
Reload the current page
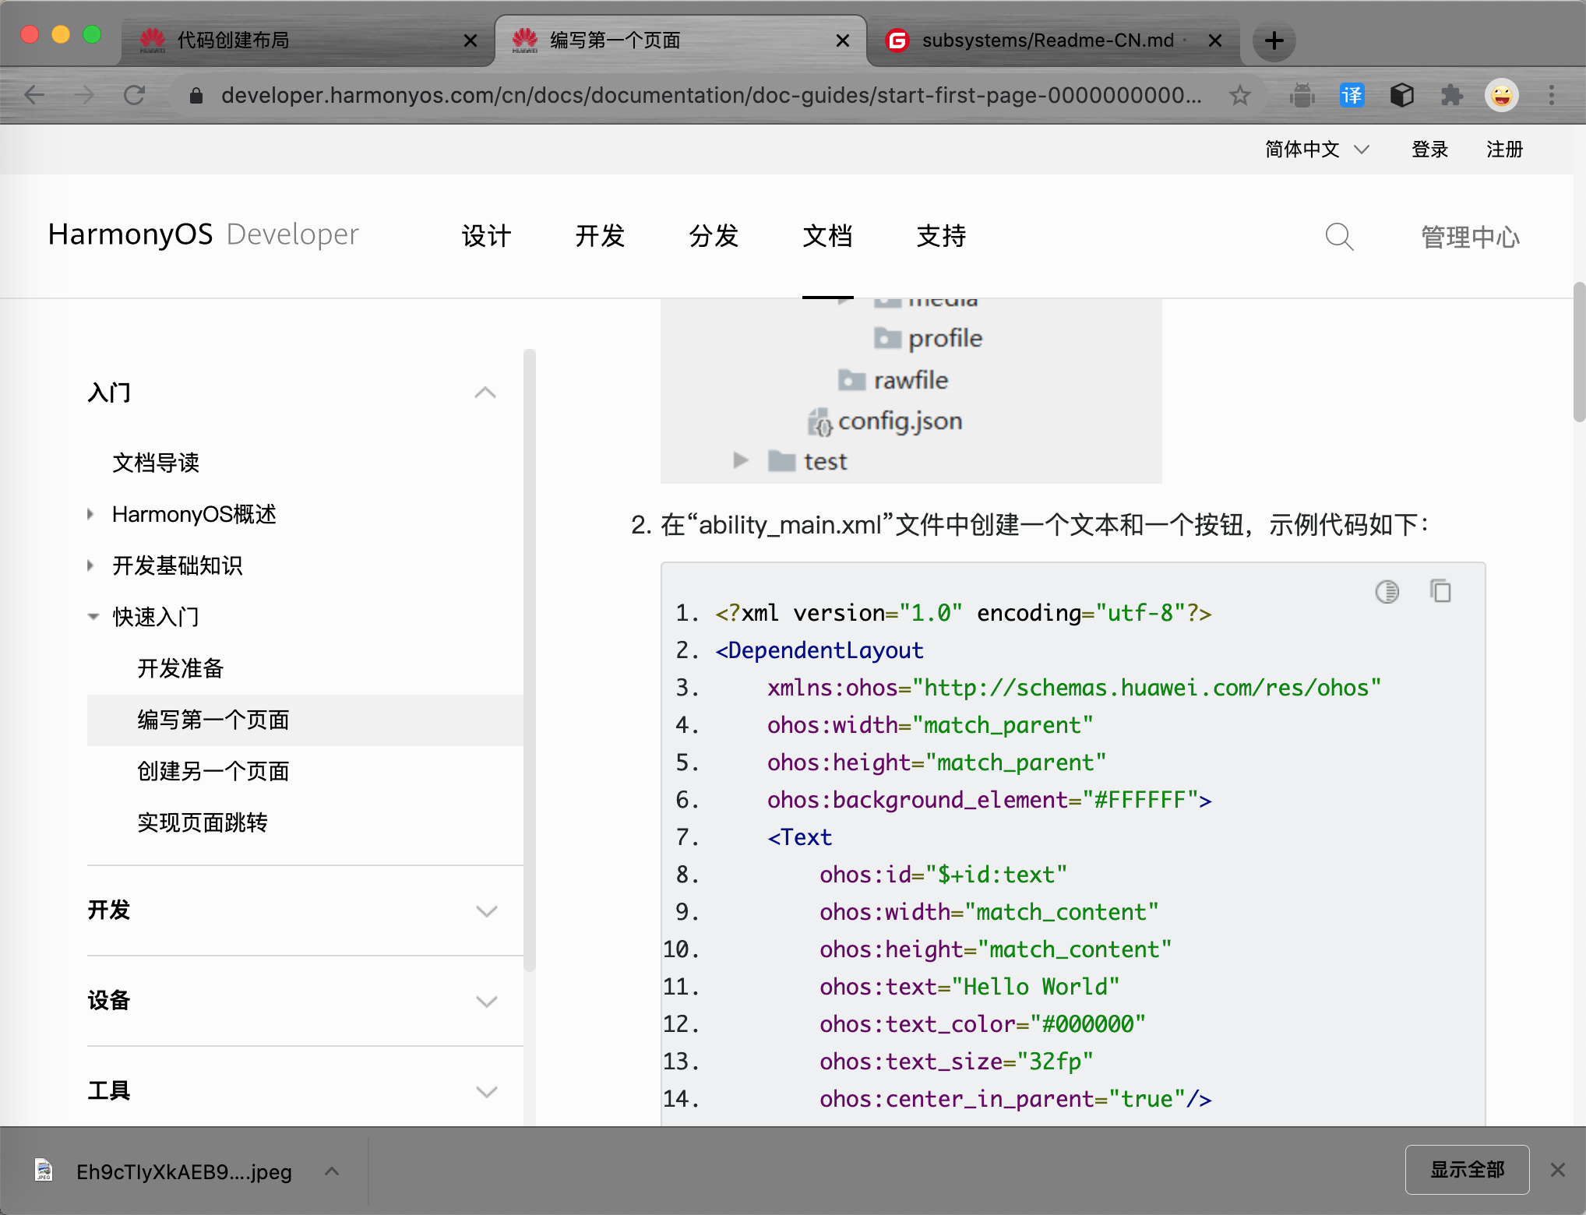(x=135, y=95)
